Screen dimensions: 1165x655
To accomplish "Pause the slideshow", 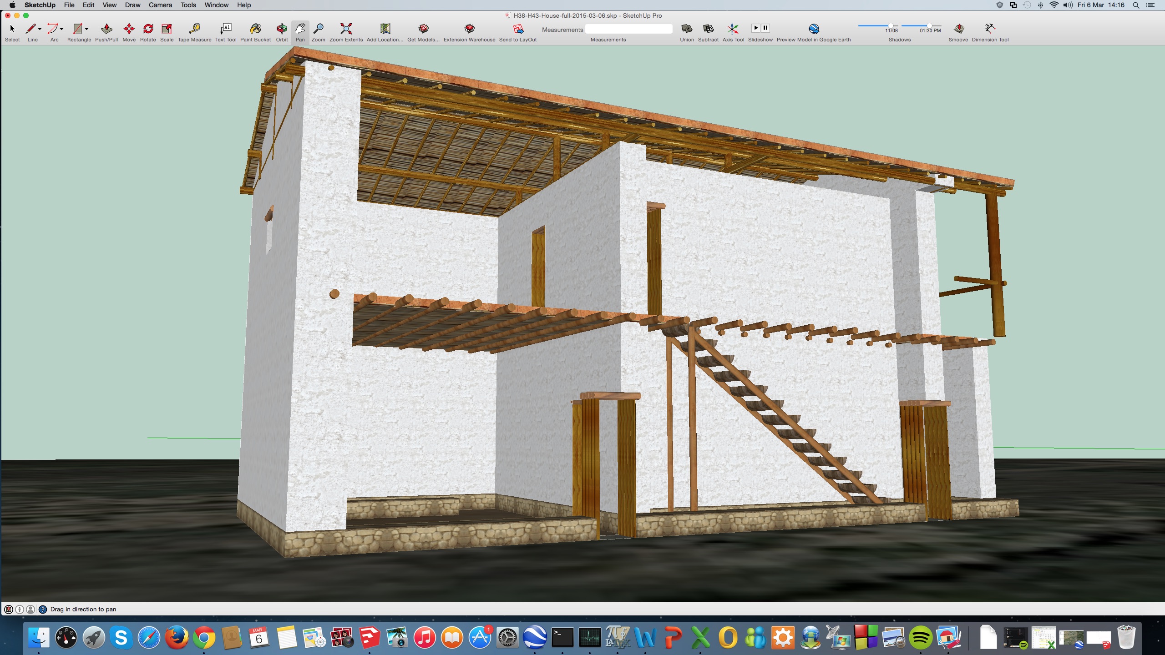I will click(x=765, y=28).
